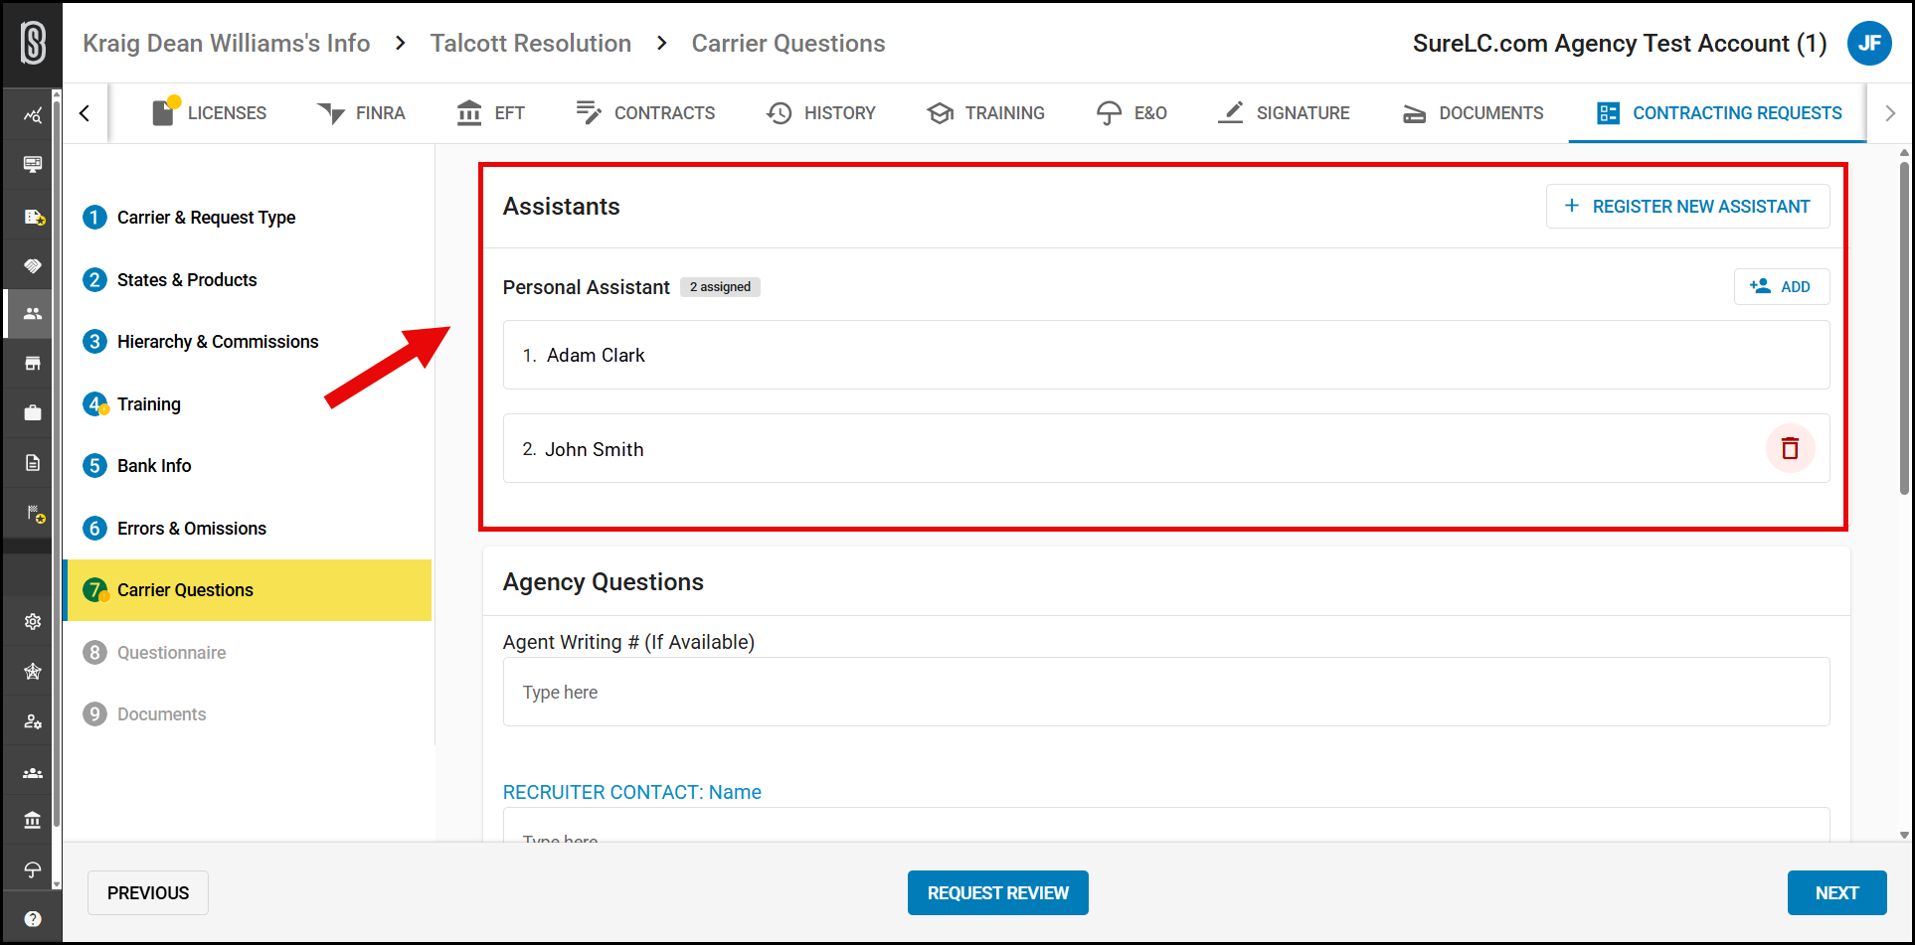The height and width of the screenshot is (945, 1915).
Task: Click ADD personal assistant button
Action: 1781,287
